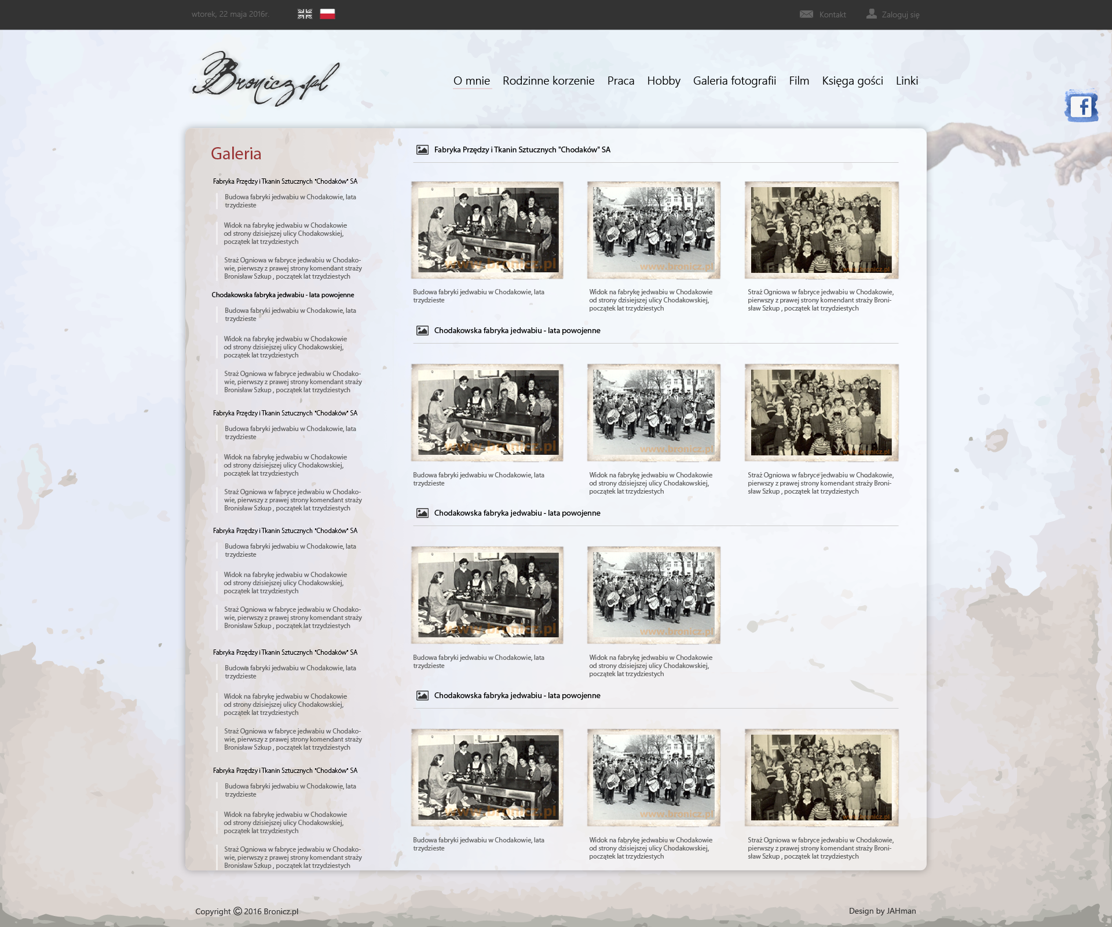The image size is (1112, 927).
Task: Open the children group photo under the main Fabryka Przędzy heading
Action: (x=822, y=230)
